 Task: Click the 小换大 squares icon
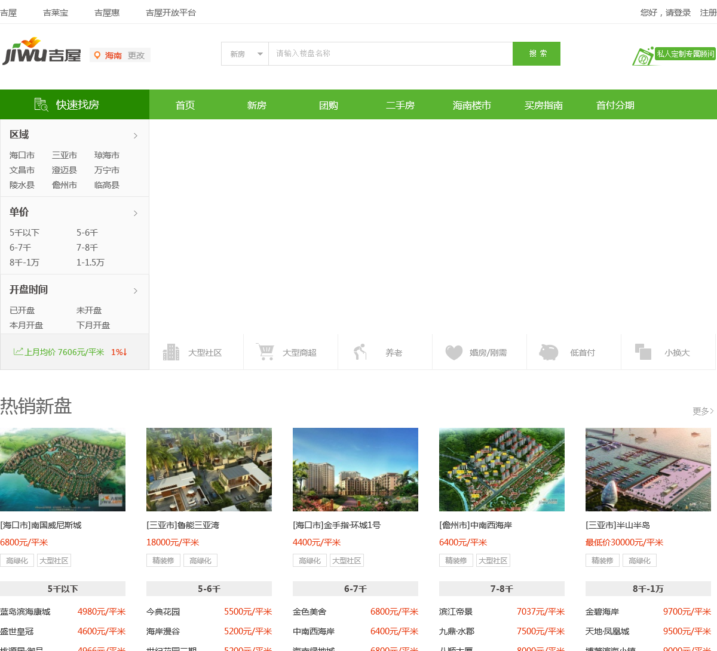643,352
